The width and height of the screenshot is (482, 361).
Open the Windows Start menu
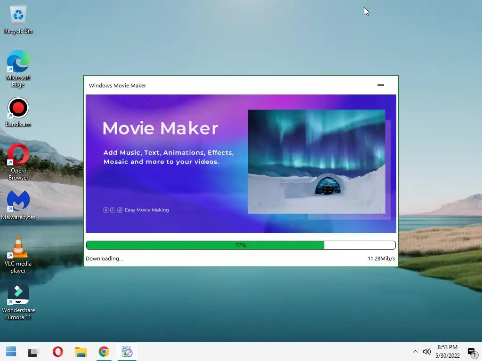[11, 352]
